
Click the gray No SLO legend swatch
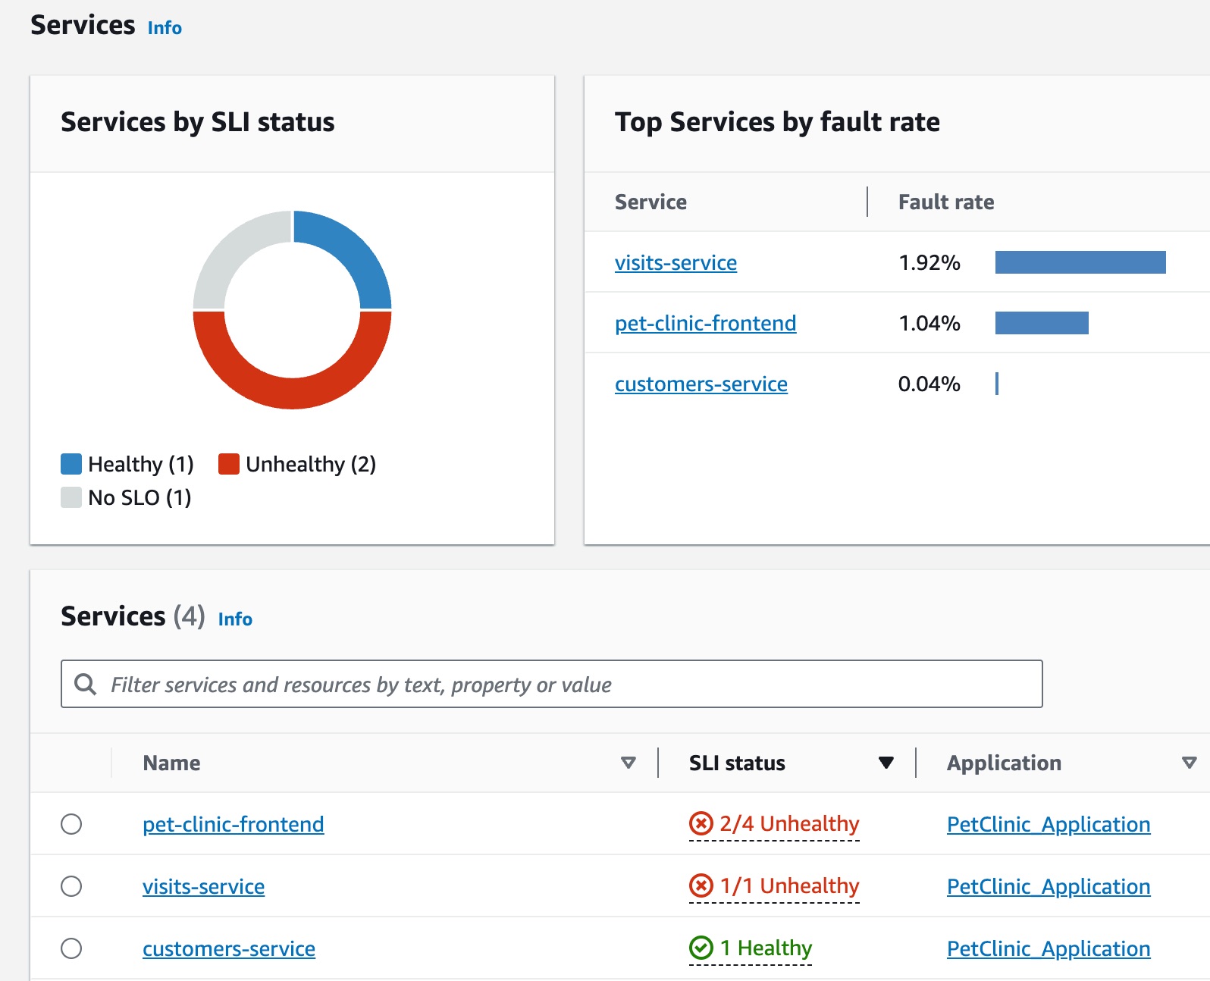coord(71,497)
